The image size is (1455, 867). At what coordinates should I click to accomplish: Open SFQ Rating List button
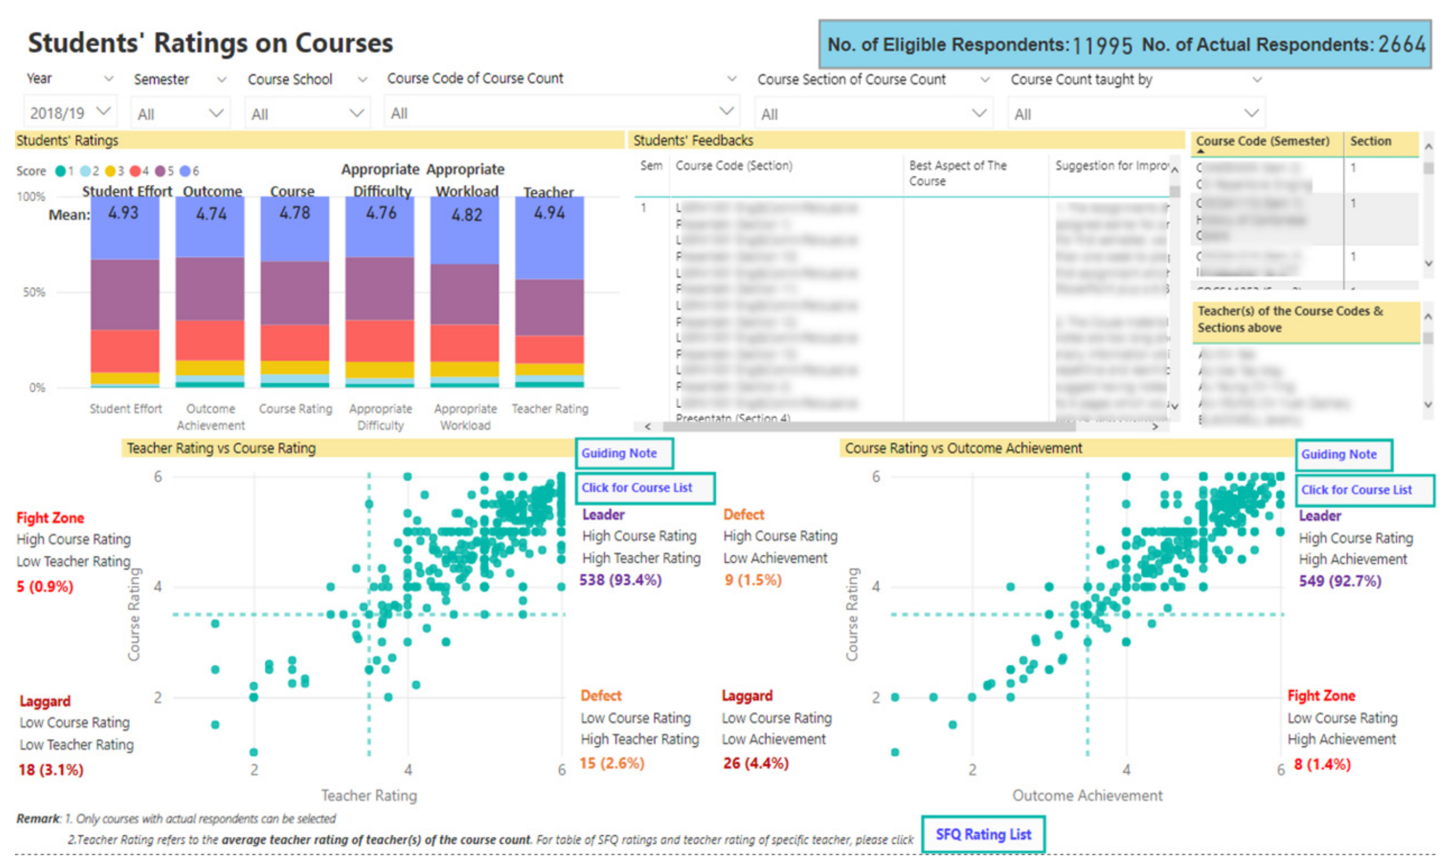[983, 834]
